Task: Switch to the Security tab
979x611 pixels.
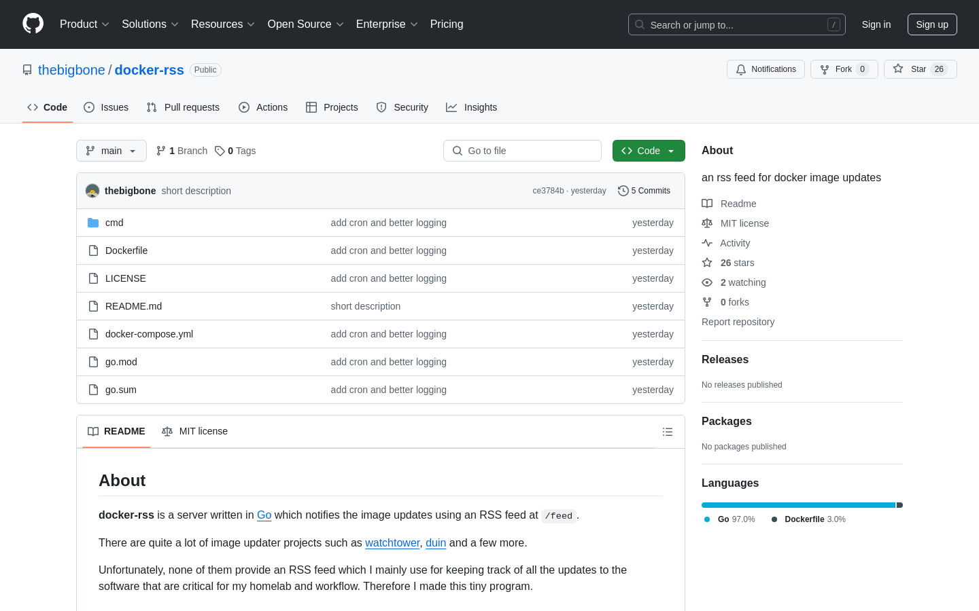Action: click(402, 107)
